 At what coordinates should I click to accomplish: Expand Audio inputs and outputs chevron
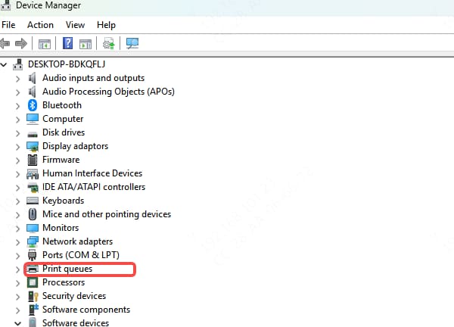point(17,79)
